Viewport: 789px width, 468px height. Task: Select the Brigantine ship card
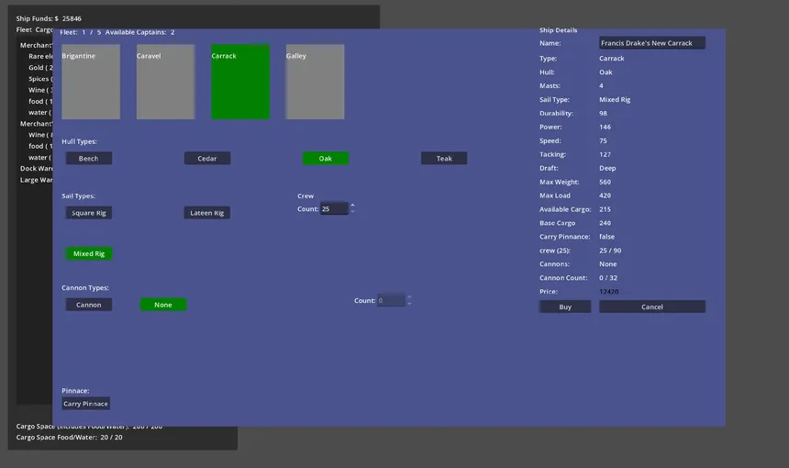coord(91,82)
